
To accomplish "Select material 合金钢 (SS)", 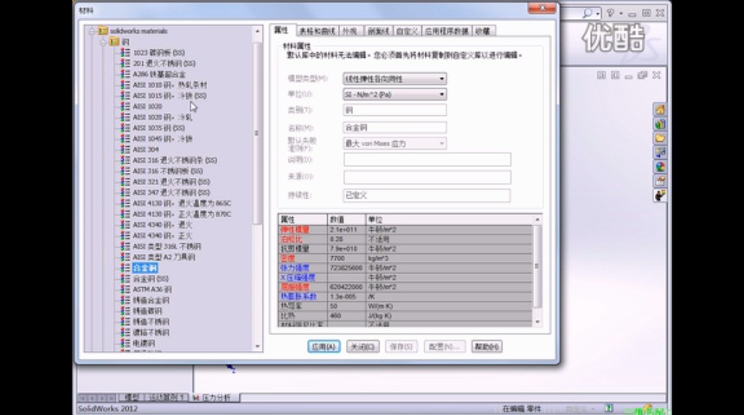I will click(151, 279).
